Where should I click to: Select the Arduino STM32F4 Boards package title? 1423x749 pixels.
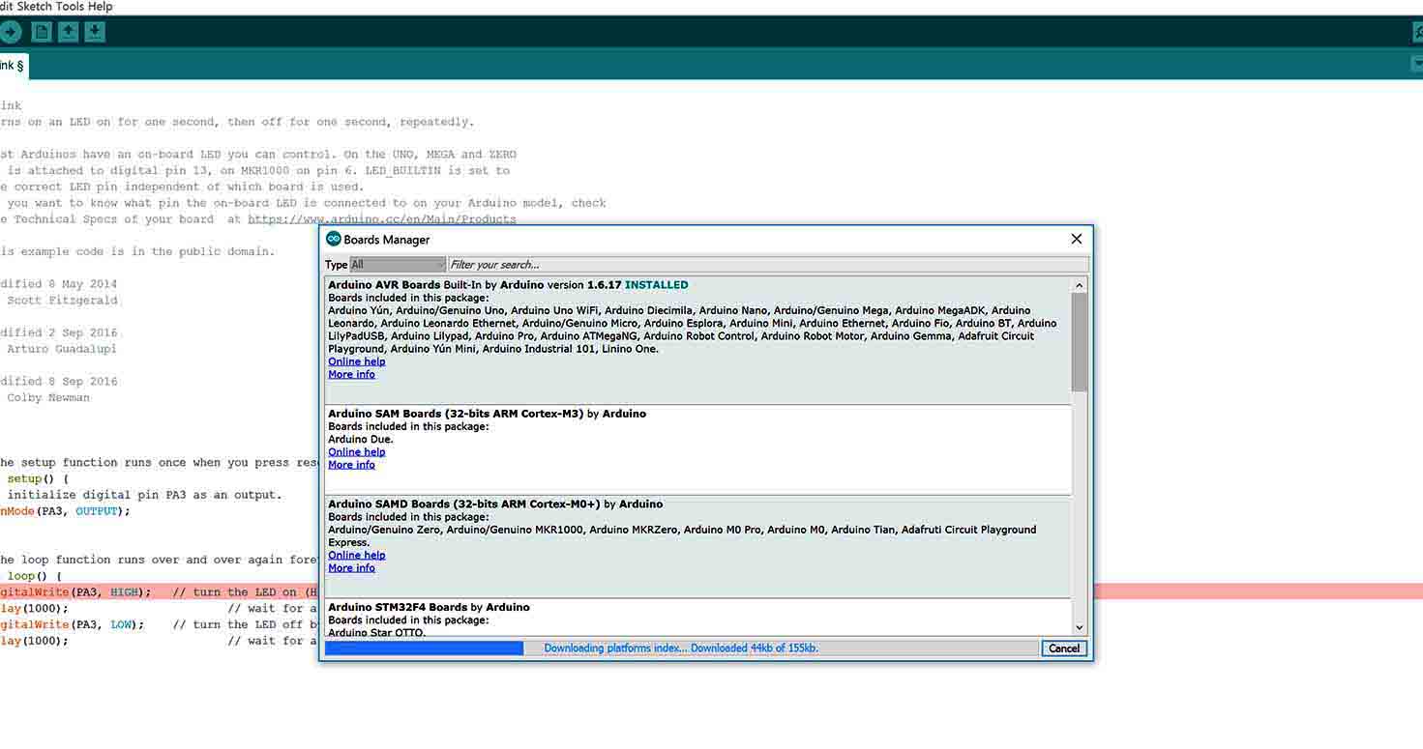[x=398, y=607]
